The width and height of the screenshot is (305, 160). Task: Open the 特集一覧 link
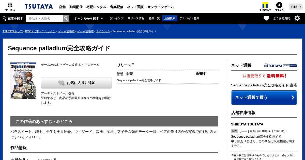pyautogui.click(x=154, y=18)
